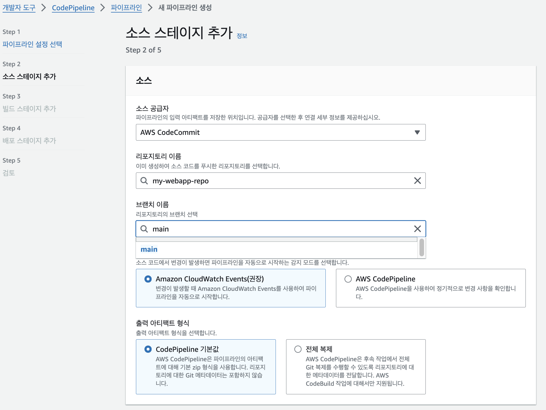Image resolution: width=546 pixels, height=410 pixels.
Task: Click the 브랜치 이름 label
Action: [x=152, y=204]
